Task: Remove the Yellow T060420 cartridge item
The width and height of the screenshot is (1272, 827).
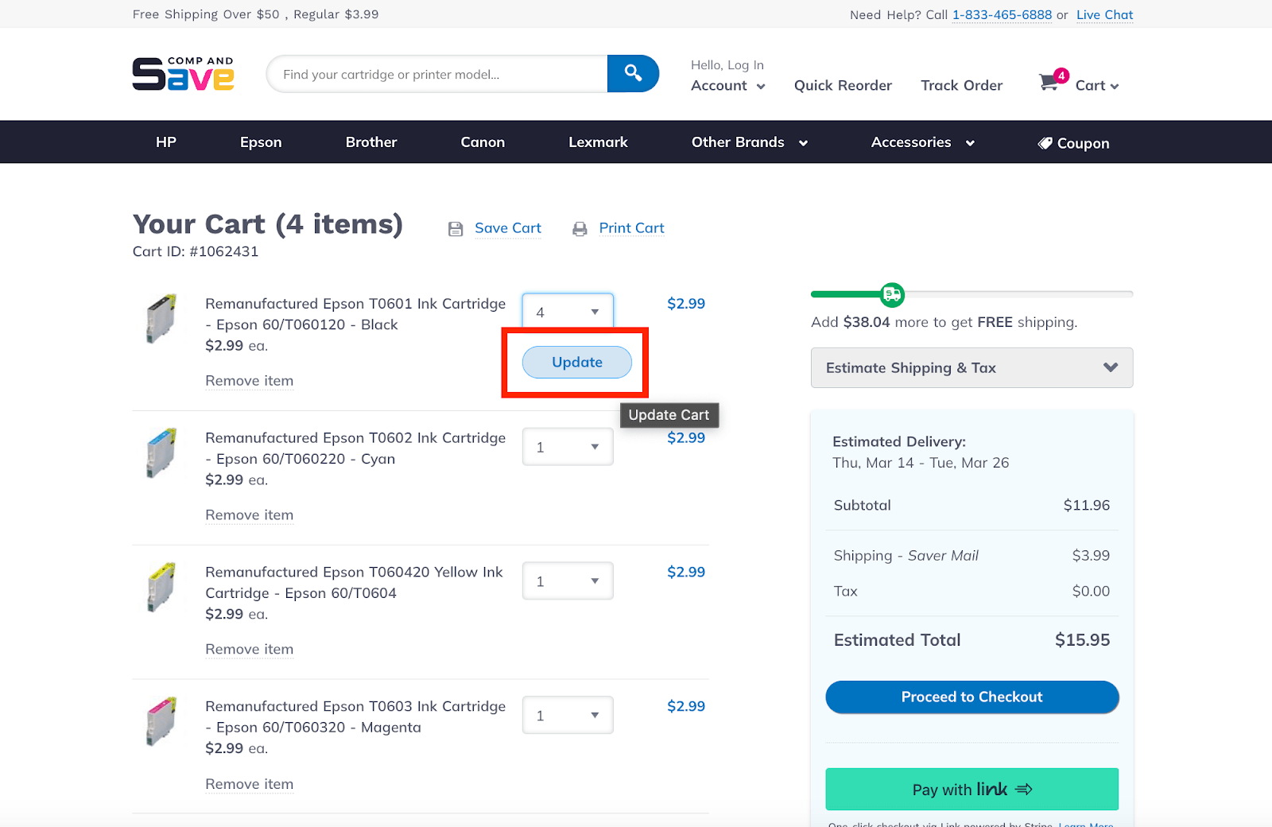Action: click(x=249, y=650)
